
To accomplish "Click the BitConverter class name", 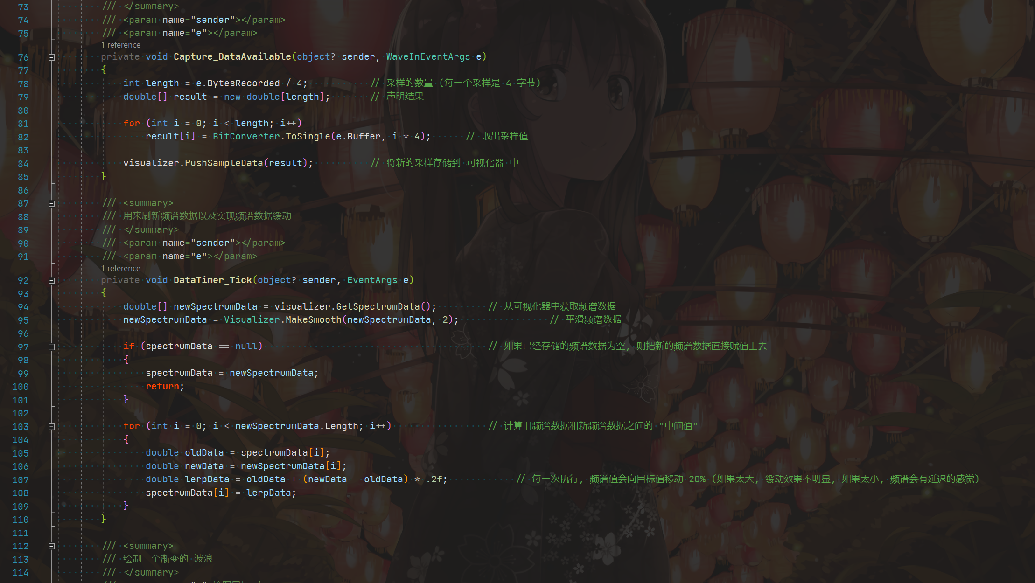I will pos(246,137).
